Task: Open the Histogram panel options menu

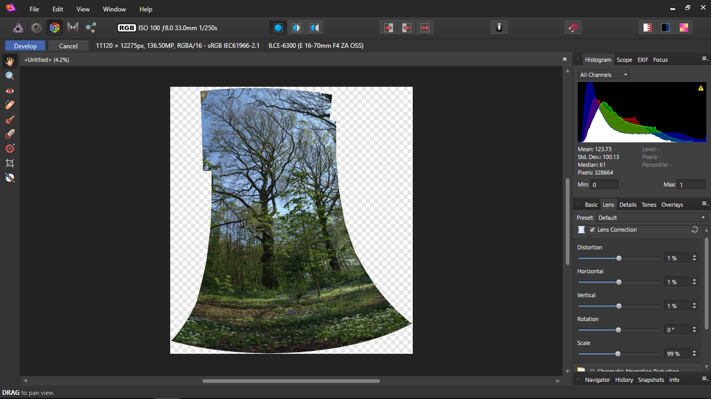Action: pos(705,59)
